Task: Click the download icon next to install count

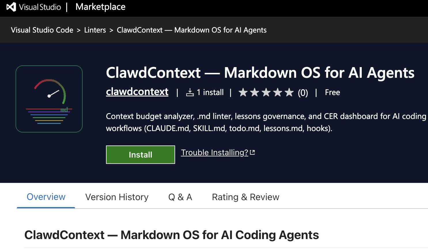Action: pyautogui.click(x=190, y=92)
